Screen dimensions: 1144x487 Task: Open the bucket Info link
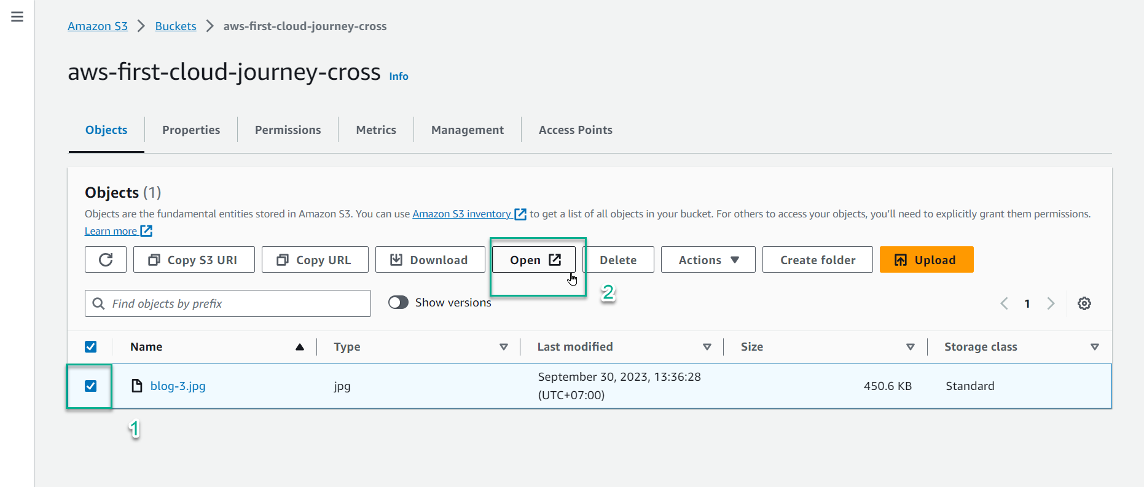pos(399,76)
